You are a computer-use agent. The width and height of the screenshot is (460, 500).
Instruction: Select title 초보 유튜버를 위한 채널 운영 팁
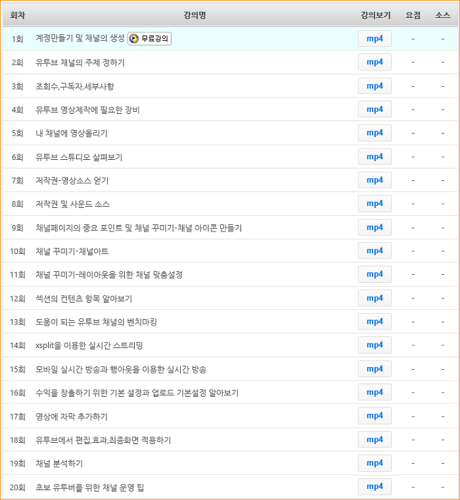[89, 488]
